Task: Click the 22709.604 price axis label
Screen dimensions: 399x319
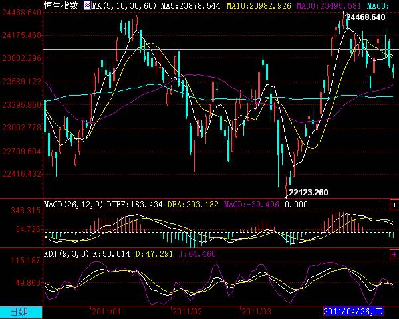Action: click(22, 152)
